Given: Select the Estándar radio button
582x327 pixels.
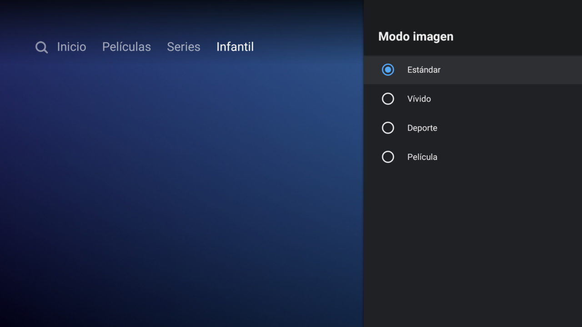Looking at the screenshot, I should tap(388, 69).
